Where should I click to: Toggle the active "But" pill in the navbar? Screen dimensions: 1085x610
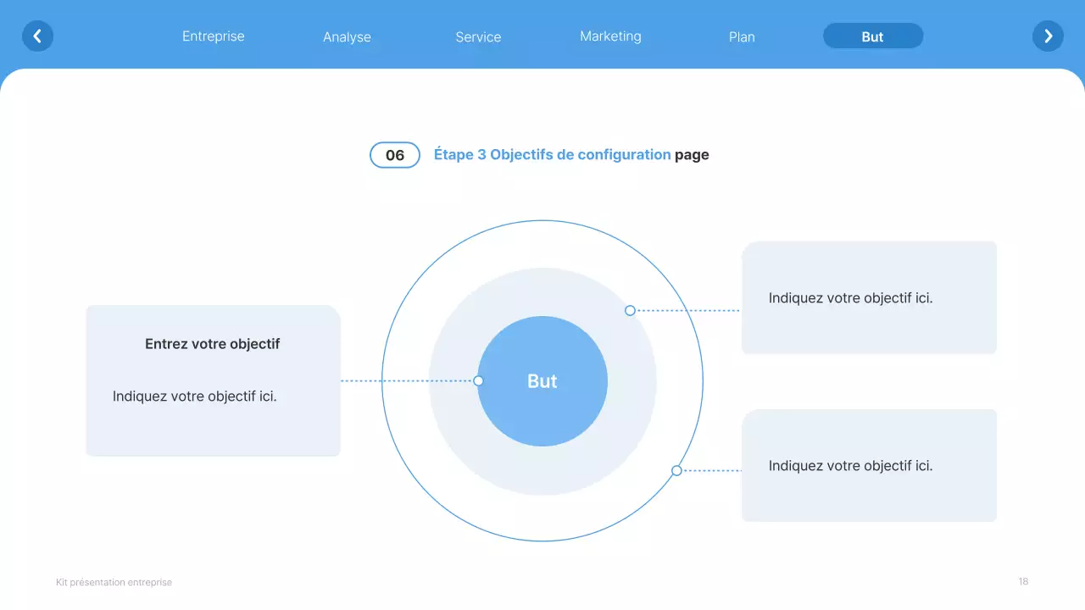[x=873, y=36]
